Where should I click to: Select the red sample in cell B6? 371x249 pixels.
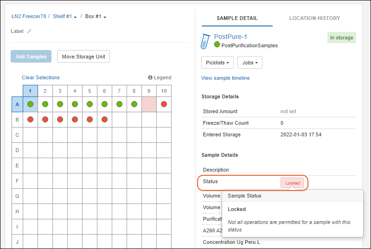(104, 119)
